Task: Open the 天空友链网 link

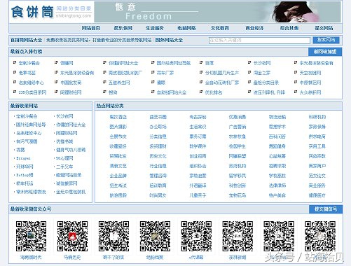Action: point(310,73)
